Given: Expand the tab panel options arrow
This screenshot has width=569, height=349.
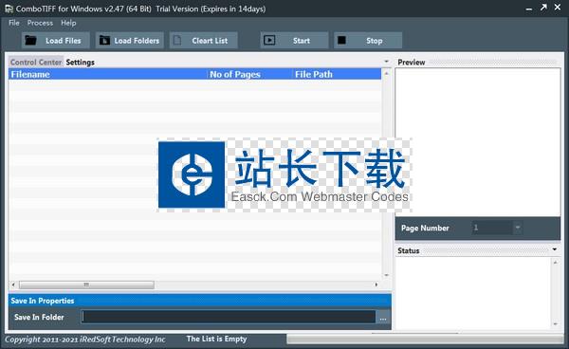Looking at the screenshot, I should 387,62.
